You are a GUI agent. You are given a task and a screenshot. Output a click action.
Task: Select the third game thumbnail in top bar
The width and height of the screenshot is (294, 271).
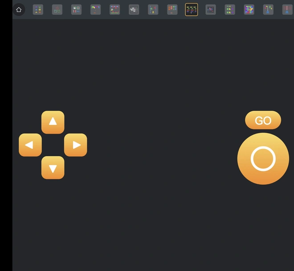(x=76, y=9)
